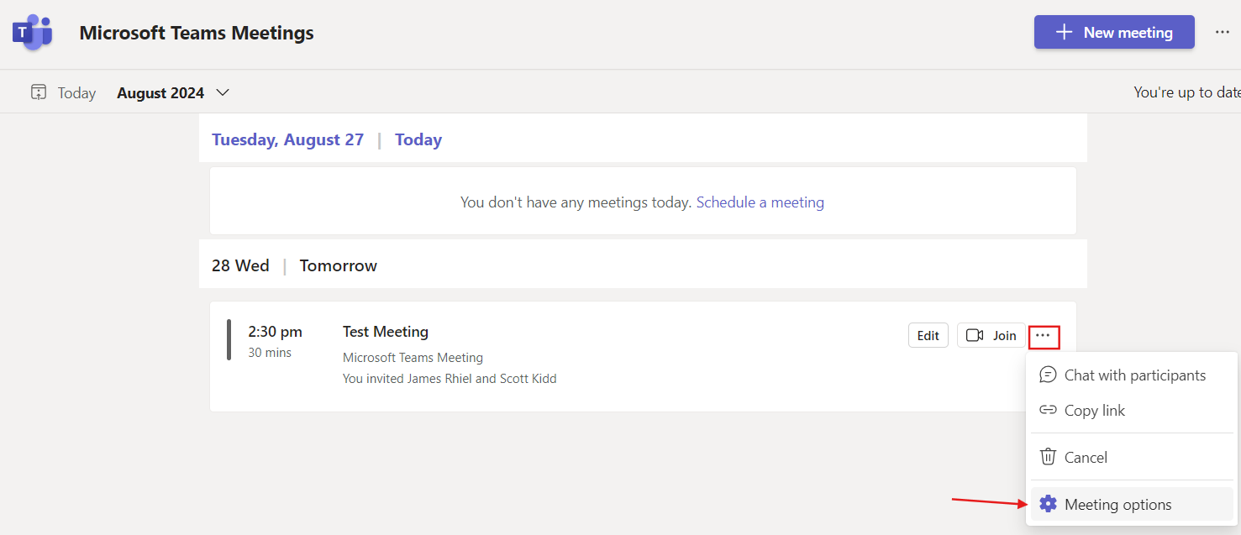
Task: Open the top-right more options ellipsis
Action: tap(1223, 32)
